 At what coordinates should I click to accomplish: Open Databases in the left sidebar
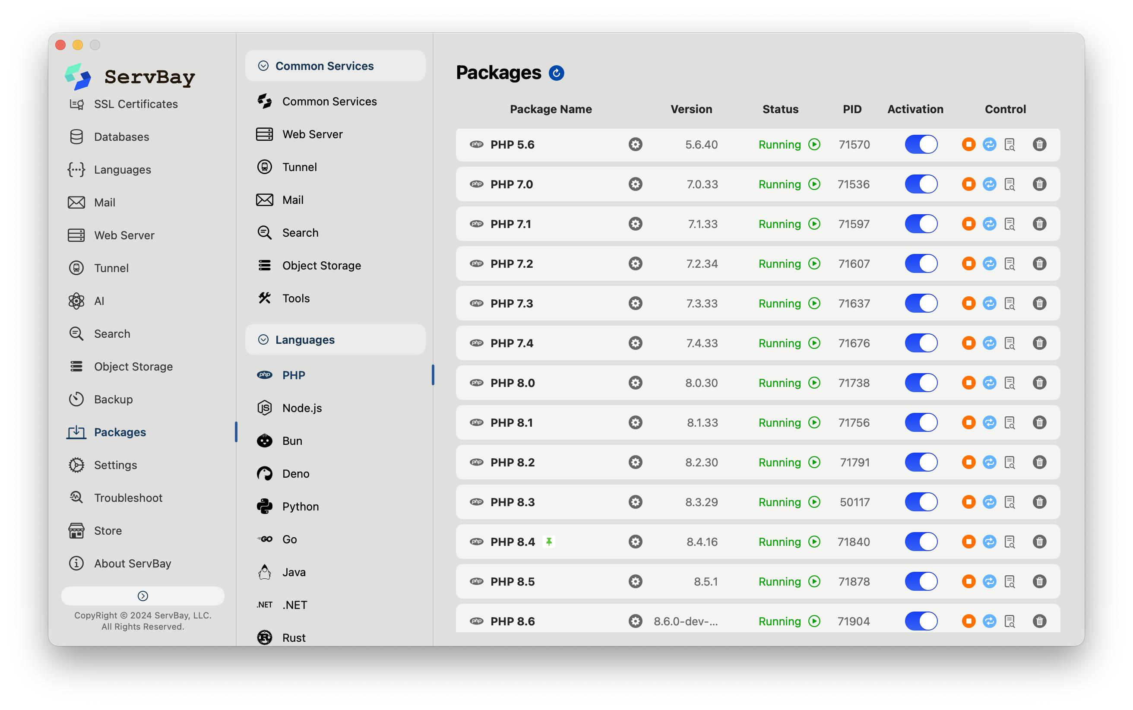pyautogui.click(x=109, y=136)
